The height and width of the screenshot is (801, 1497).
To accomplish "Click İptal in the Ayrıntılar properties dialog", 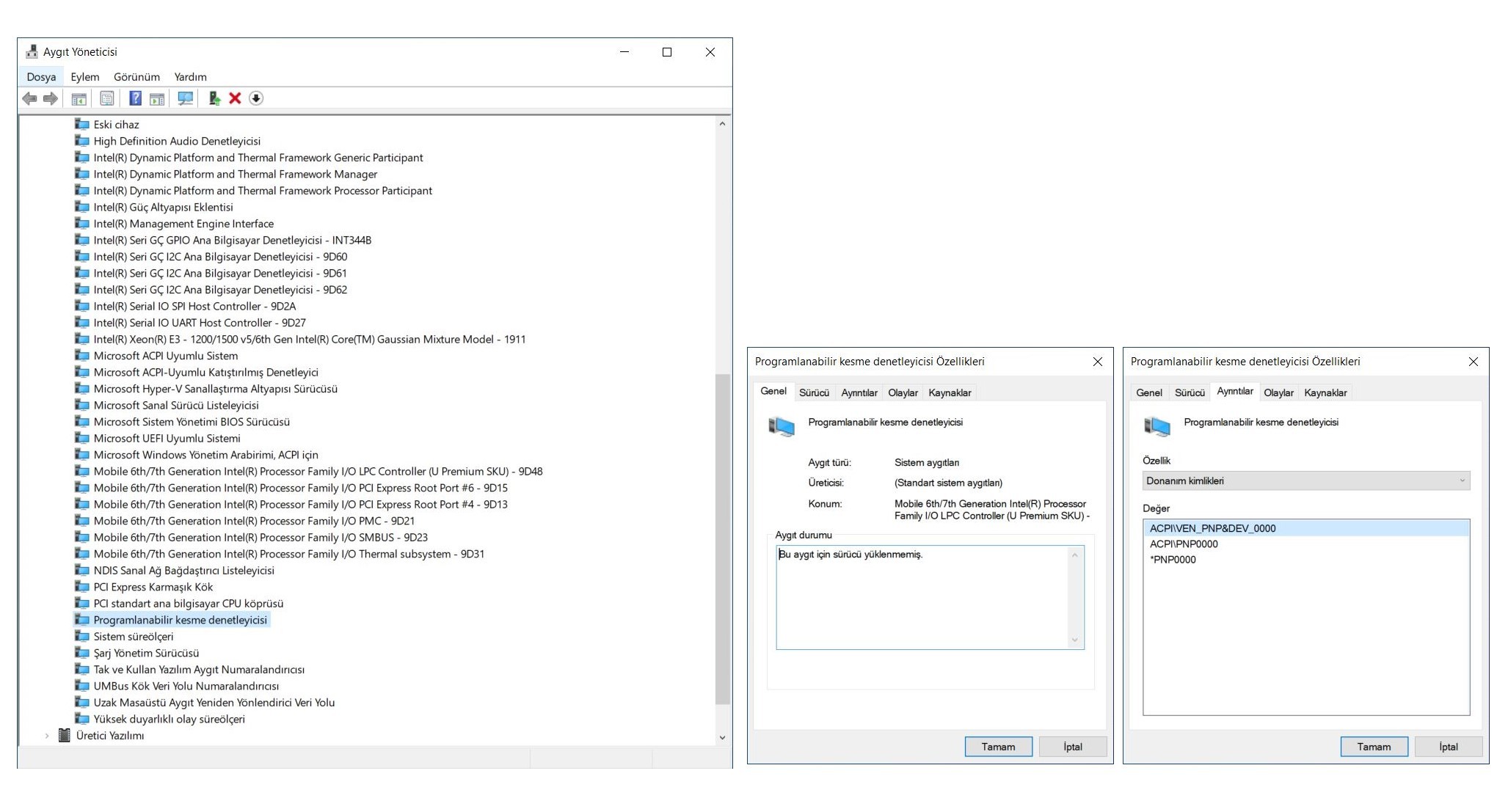I will pos(1448,747).
